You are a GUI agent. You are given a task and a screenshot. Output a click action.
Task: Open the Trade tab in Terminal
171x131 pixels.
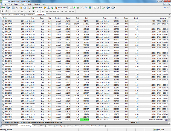(x=6, y=126)
